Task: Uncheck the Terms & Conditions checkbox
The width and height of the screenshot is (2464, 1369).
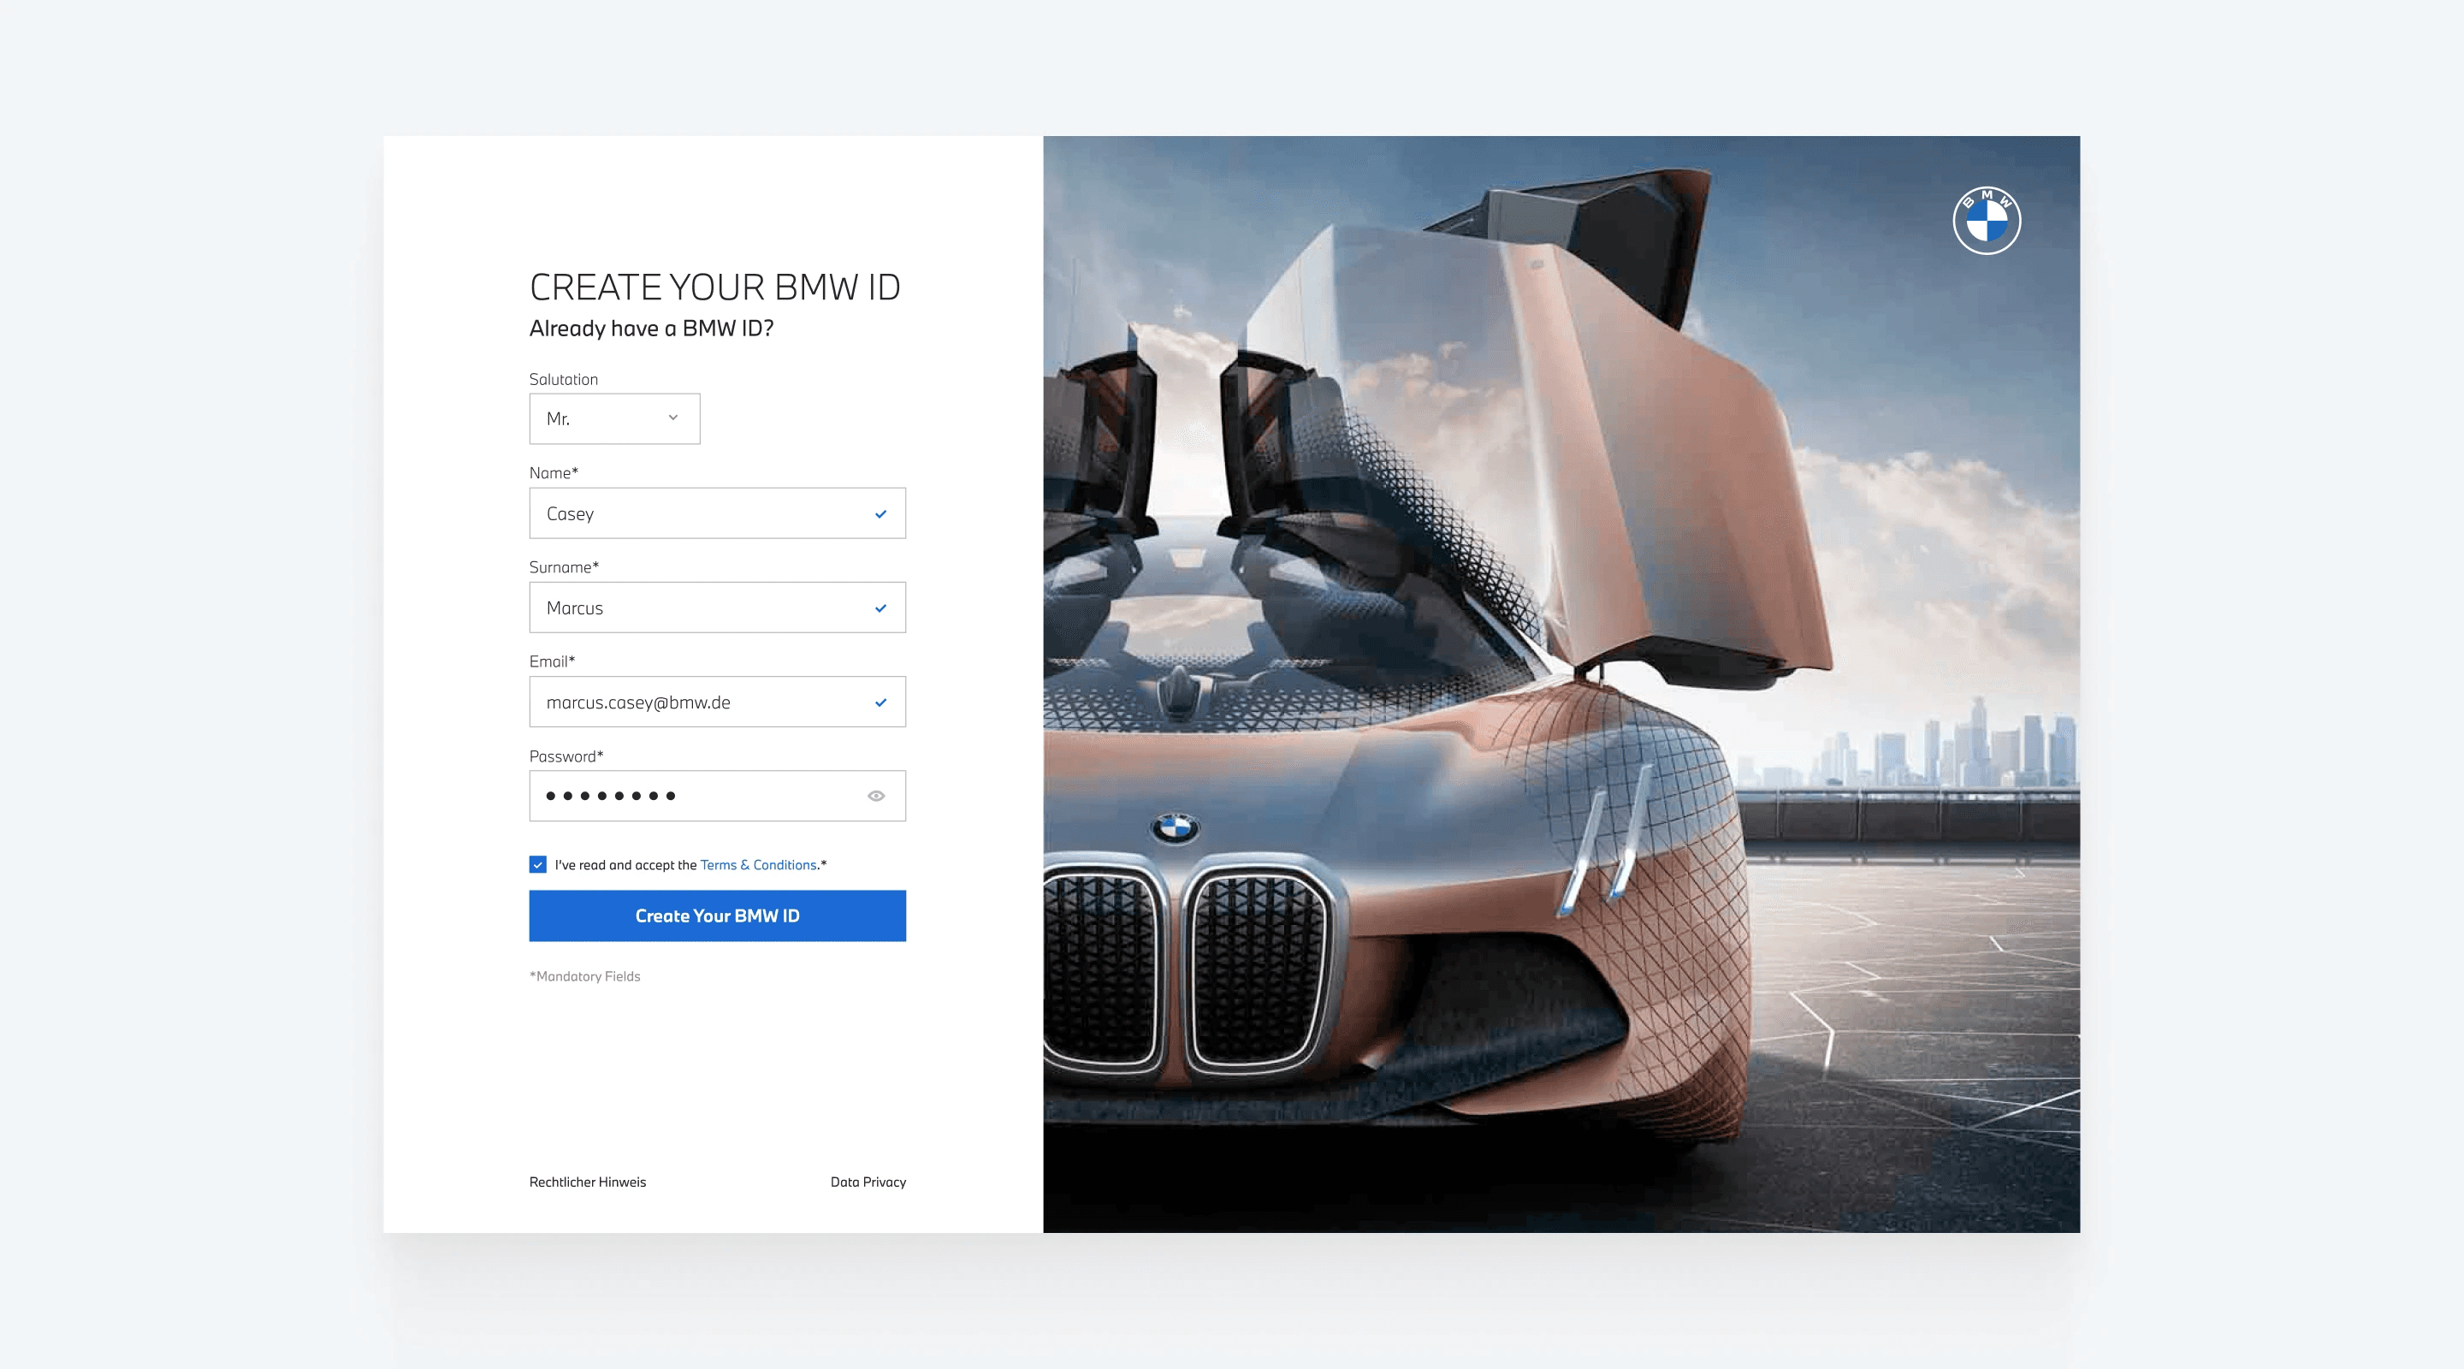Action: 537,865
